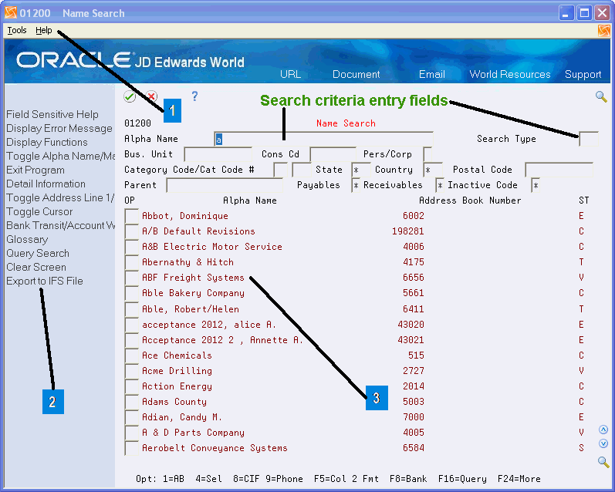Click the magnifier icon at bottom right
The width and height of the screenshot is (615, 492).
tap(603, 462)
